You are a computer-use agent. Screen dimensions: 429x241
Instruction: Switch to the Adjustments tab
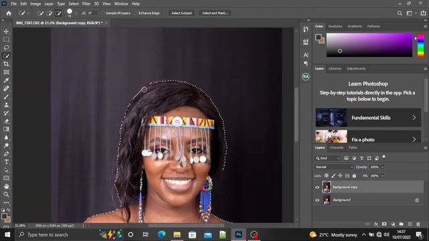coord(356,68)
